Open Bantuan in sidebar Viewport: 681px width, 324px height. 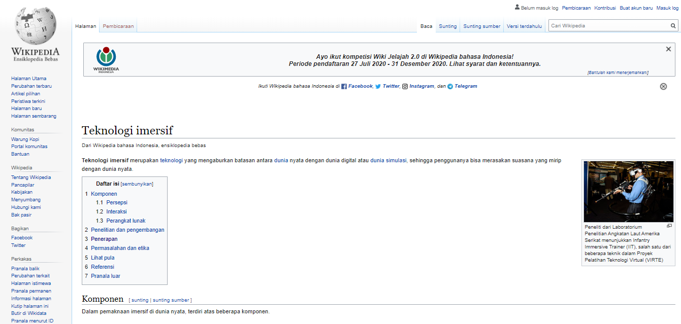[20, 154]
